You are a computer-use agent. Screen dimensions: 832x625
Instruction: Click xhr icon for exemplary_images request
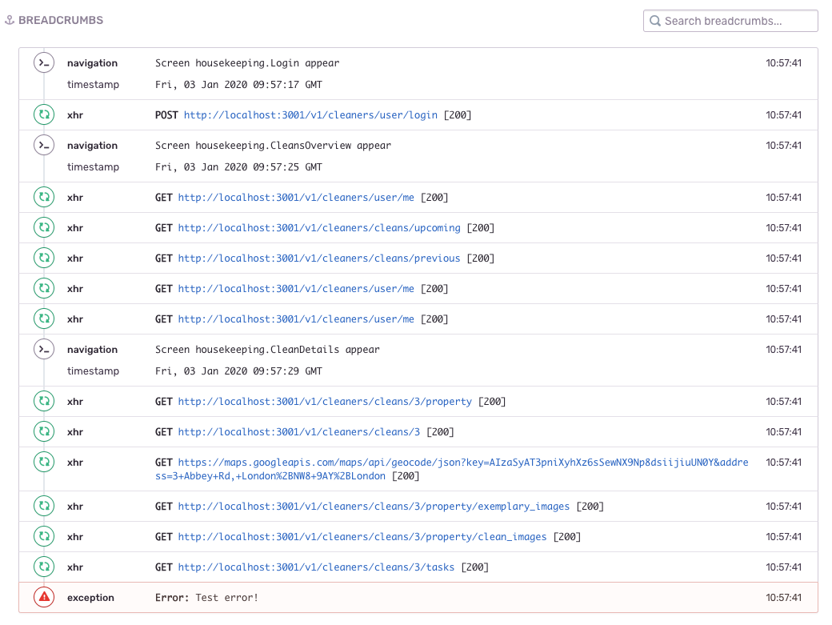pos(44,506)
